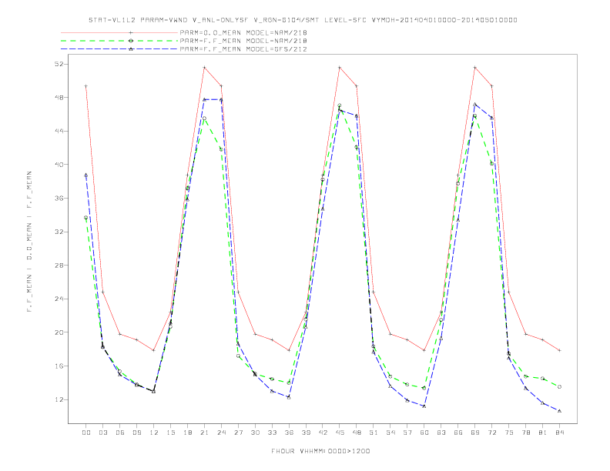Click y-axis tick label 16
This screenshot has width=610, height=471.
[x=59, y=366]
